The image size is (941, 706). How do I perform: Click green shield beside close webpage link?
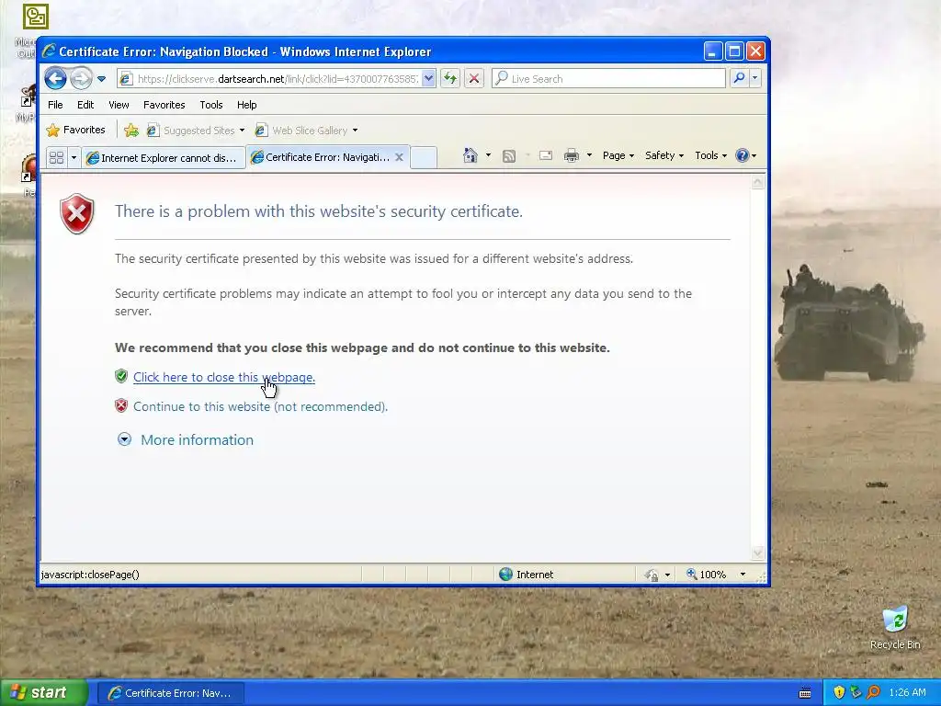pos(121,376)
